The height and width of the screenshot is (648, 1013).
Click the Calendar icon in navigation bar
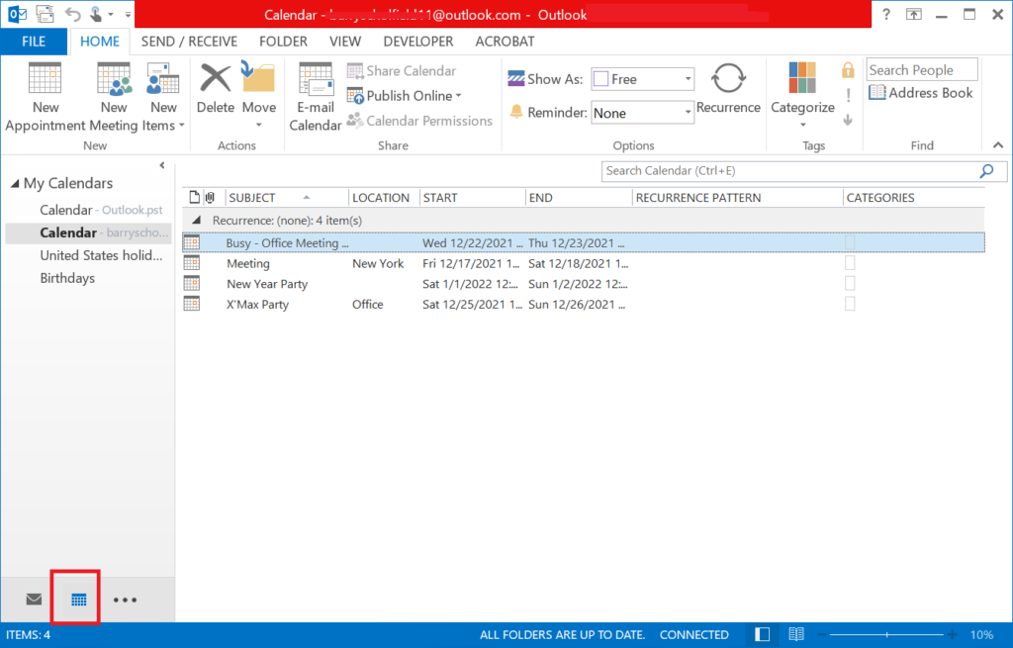pos(79,600)
